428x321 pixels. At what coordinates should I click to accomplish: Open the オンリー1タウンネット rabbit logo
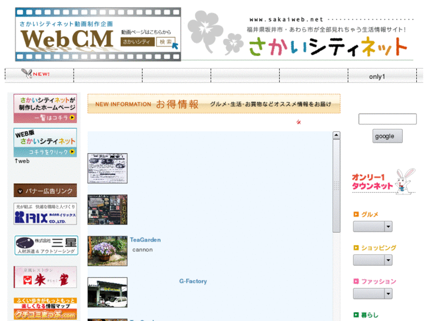[384, 181]
